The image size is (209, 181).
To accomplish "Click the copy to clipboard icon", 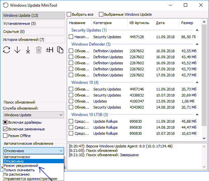I will (60, 50).
